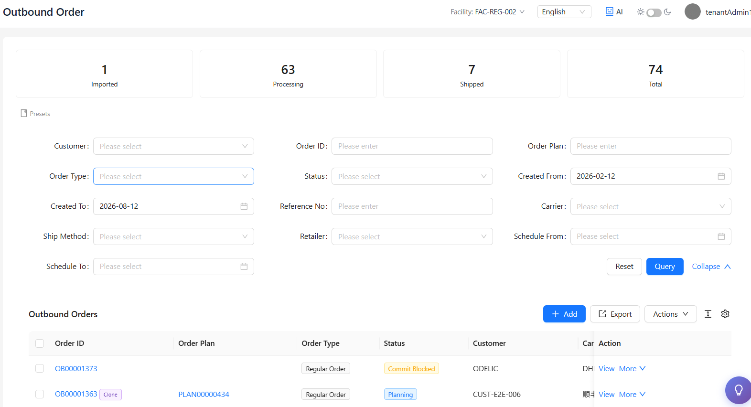The height and width of the screenshot is (407, 751).
Task: Select the Imported summary card
Action: [x=104, y=74]
